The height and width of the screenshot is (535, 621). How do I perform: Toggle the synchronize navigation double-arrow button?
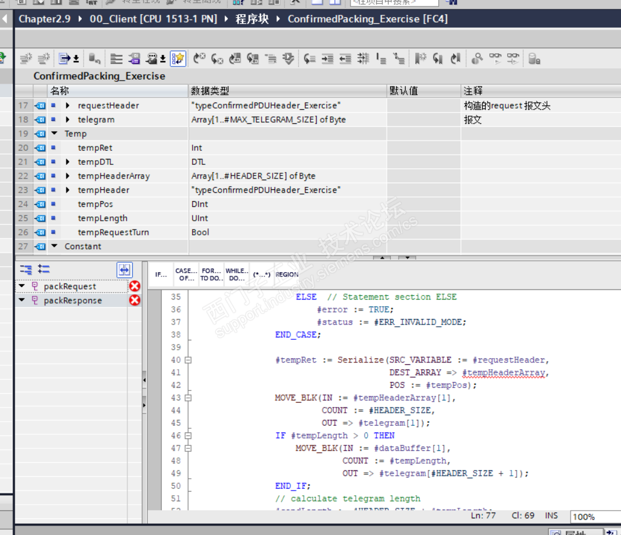point(124,270)
